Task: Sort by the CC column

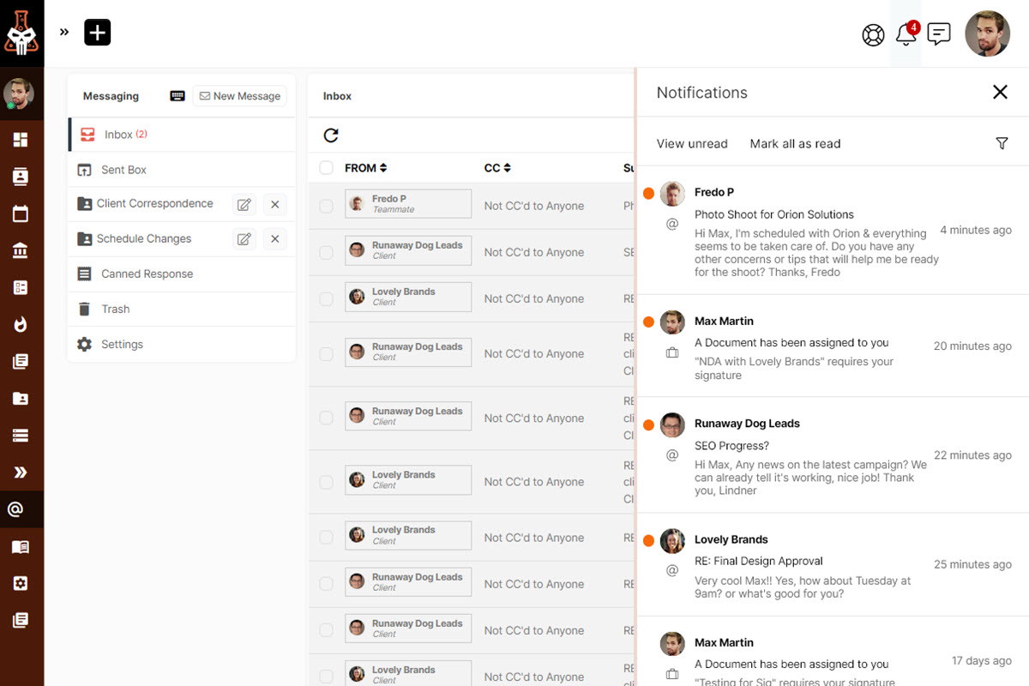Action: [x=497, y=168]
